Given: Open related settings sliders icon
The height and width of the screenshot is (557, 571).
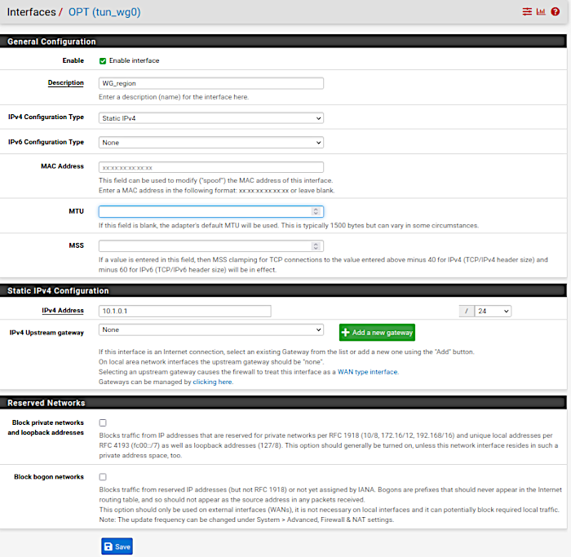Looking at the screenshot, I should [x=527, y=12].
